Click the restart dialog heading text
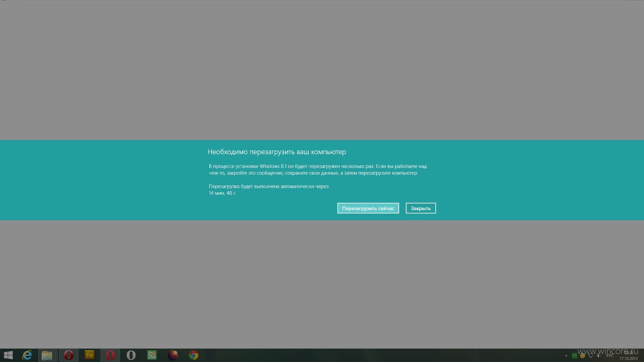This screenshot has height=362, width=644. click(277, 152)
